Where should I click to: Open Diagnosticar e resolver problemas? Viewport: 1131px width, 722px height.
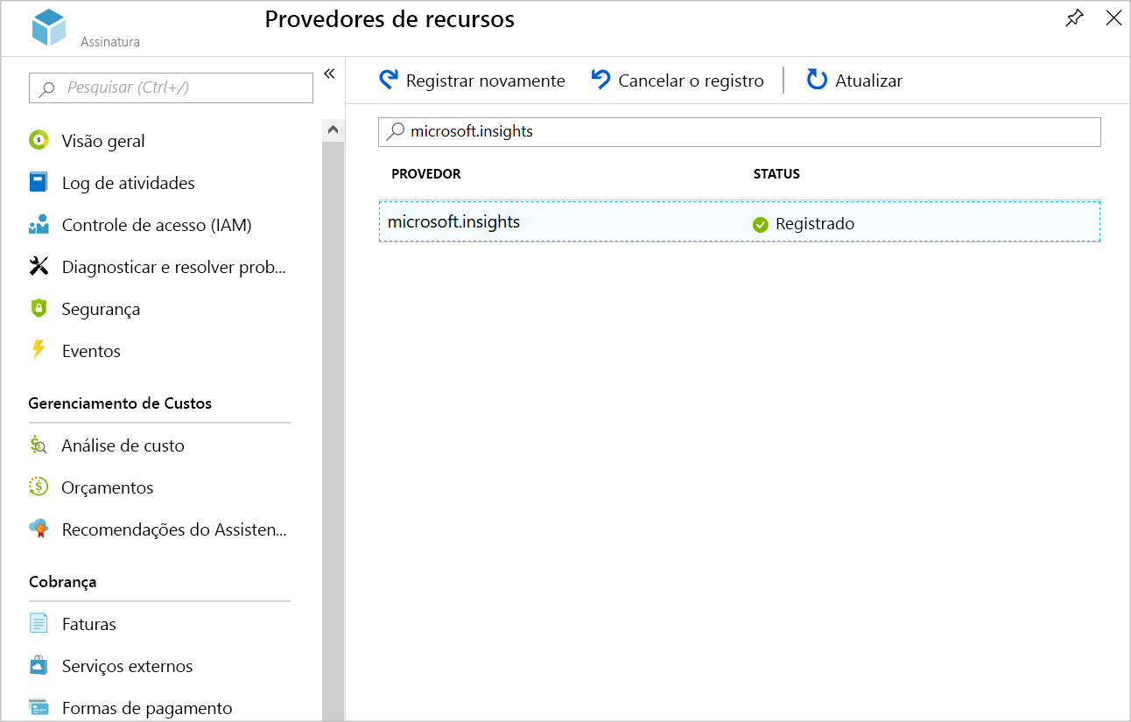click(x=174, y=267)
